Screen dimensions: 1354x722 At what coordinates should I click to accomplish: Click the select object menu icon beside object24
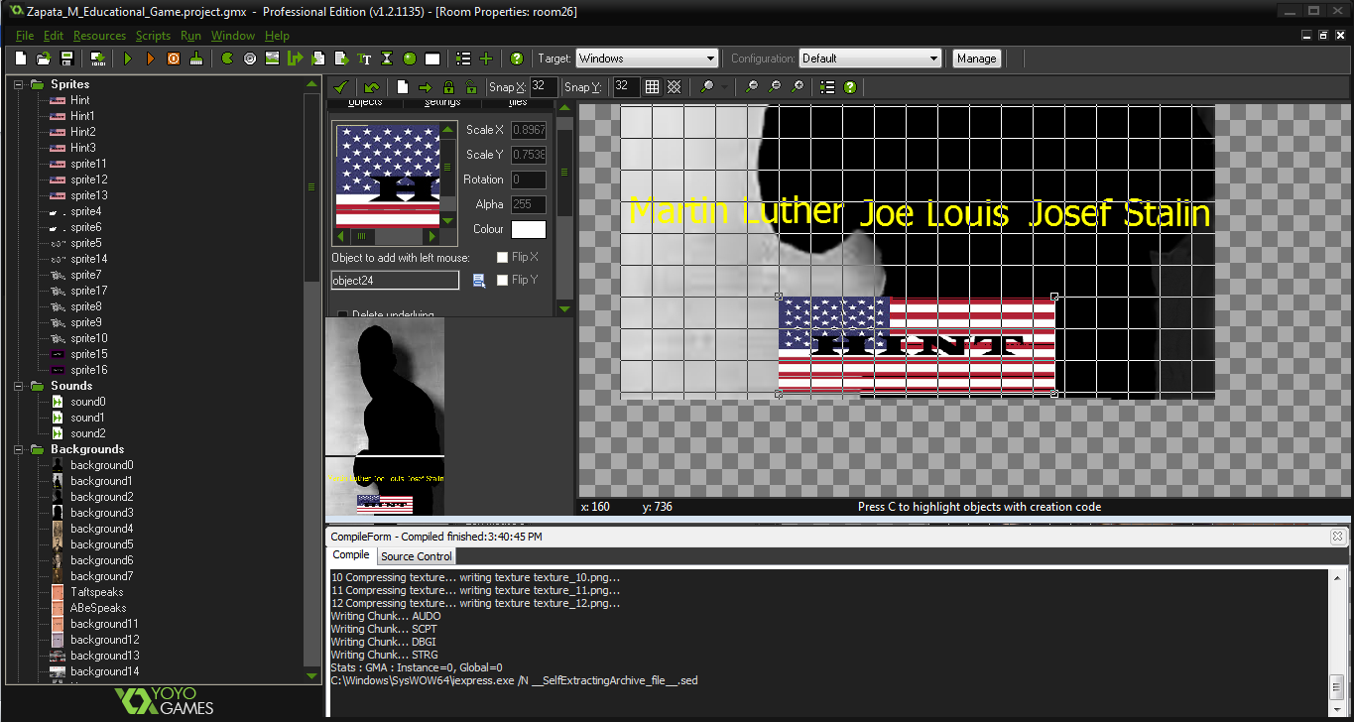pyautogui.click(x=479, y=281)
